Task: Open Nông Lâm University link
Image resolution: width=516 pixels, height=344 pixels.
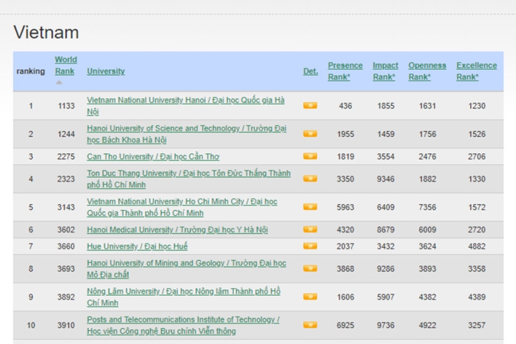Action: click(183, 297)
